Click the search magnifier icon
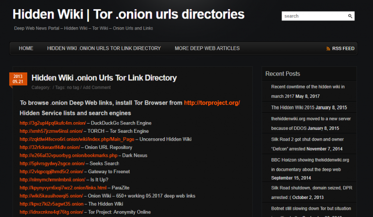373x217 pixels. (350, 16)
